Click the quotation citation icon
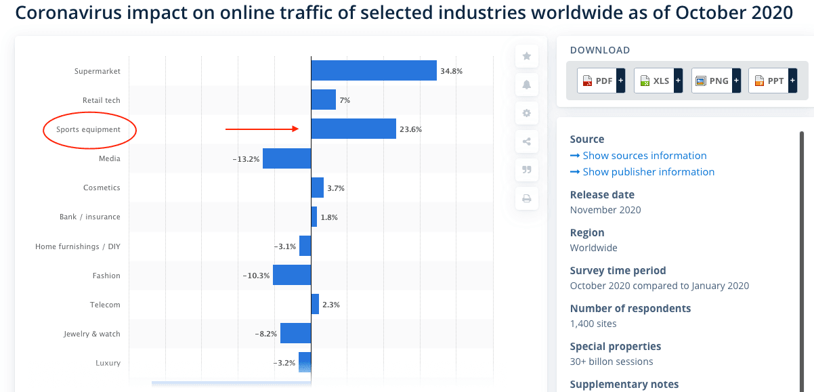The height and width of the screenshot is (392, 814). tap(527, 171)
